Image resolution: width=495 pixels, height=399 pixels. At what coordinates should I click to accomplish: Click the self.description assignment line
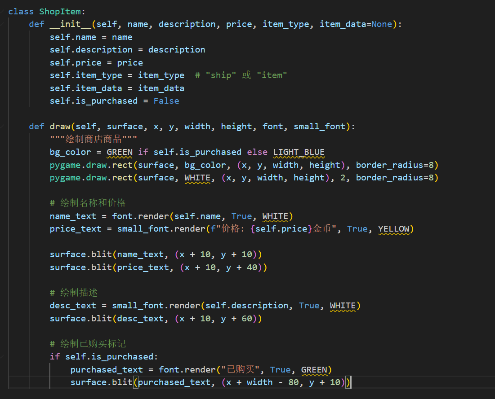[x=127, y=50]
